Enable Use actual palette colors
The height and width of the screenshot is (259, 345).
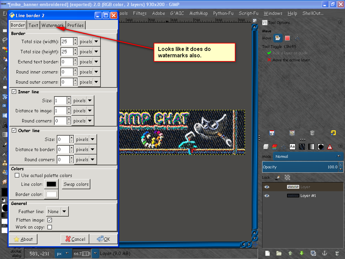coord(17,175)
